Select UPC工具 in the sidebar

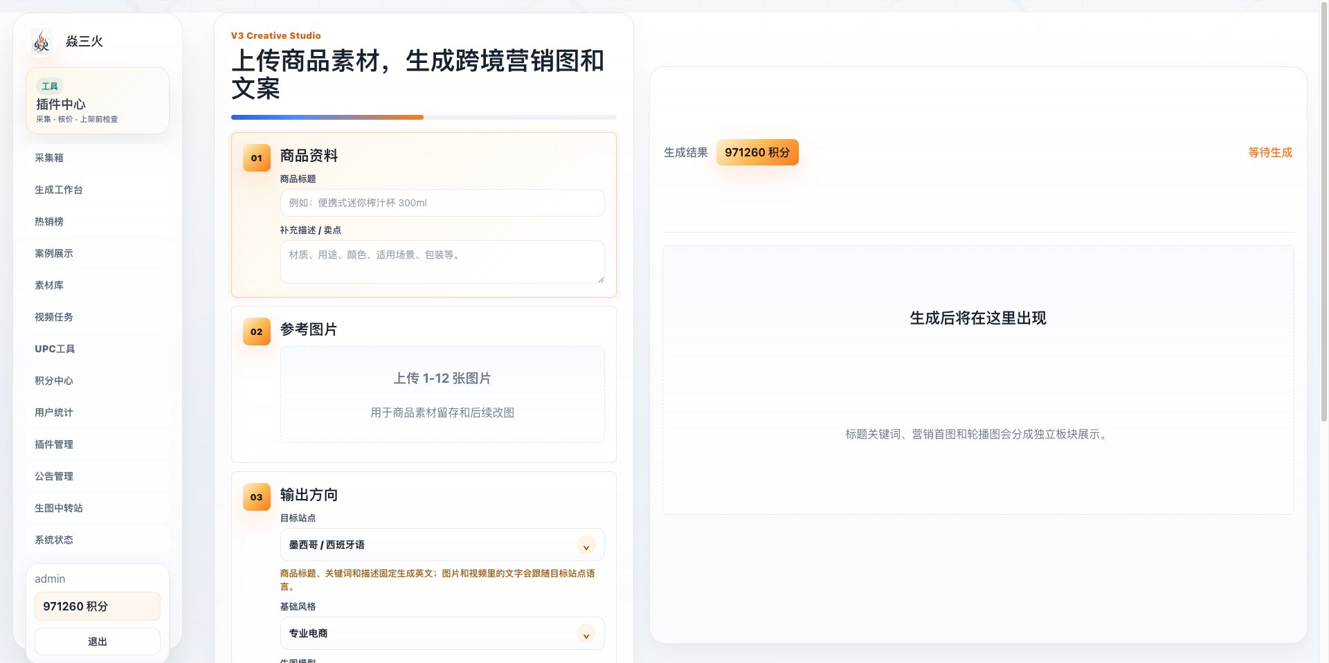[x=98, y=349]
